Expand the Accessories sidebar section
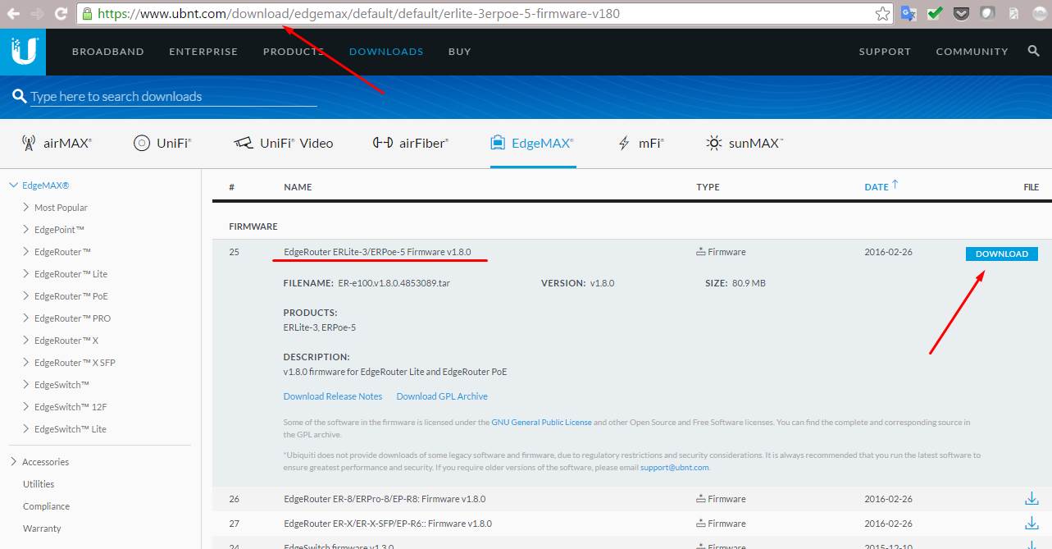Image resolution: width=1052 pixels, height=549 pixels. coord(14,462)
